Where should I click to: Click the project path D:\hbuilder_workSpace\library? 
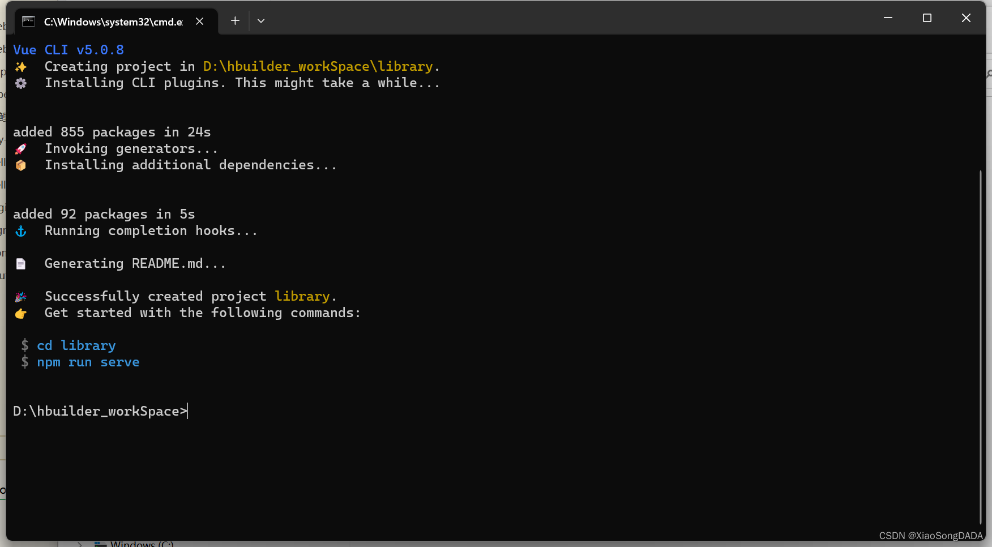pos(318,66)
